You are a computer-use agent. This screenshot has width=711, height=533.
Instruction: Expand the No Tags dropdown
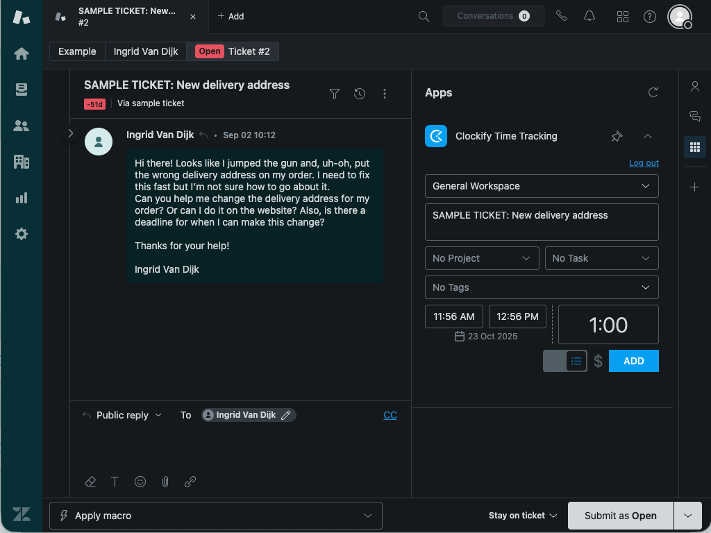tap(542, 287)
